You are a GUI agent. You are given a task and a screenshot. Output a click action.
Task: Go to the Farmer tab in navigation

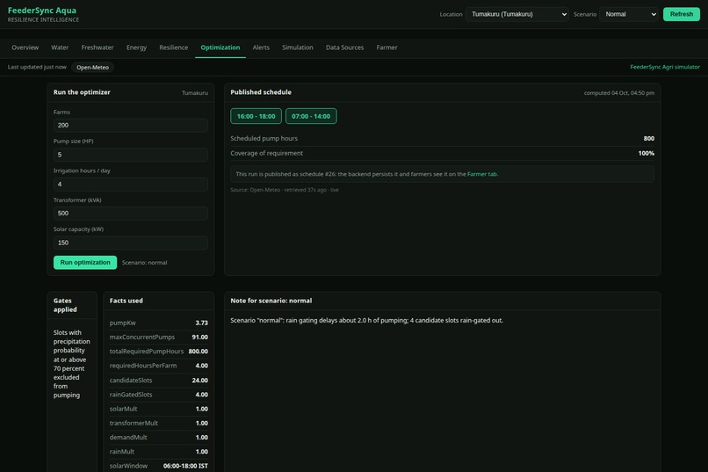coord(387,47)
